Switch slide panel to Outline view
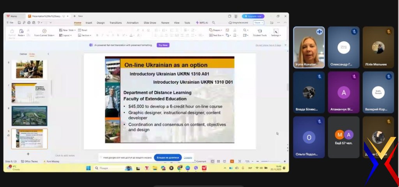 [23, 54]
